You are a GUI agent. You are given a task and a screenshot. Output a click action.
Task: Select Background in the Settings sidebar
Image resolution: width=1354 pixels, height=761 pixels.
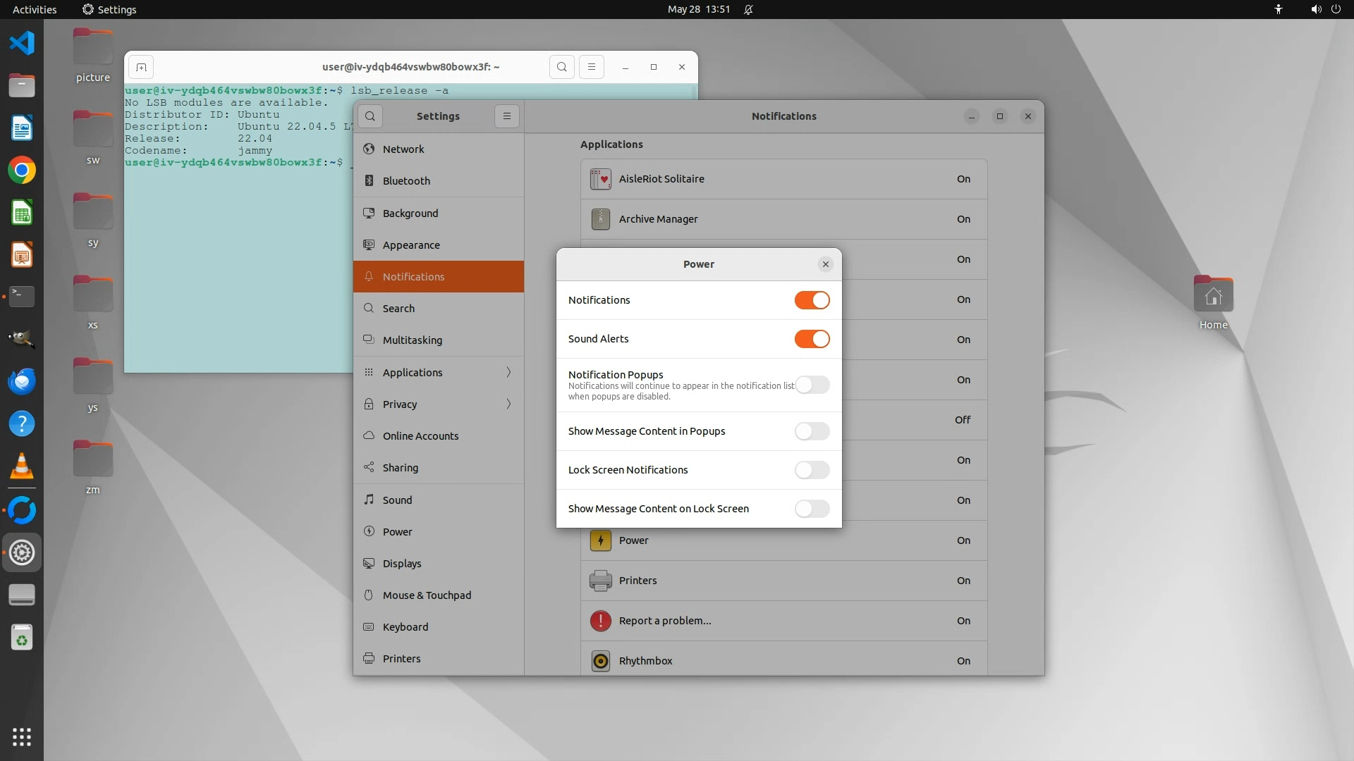click(x=410, y=213)
